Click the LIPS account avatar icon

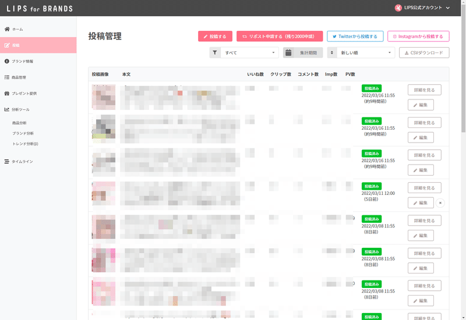398,8
